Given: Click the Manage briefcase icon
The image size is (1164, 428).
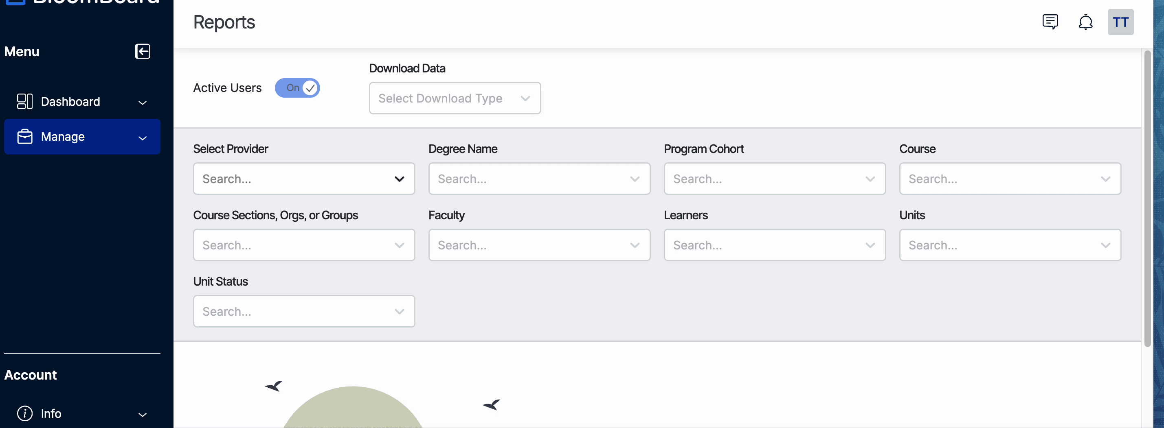Looking at the screenshot, I should coord(24,137).
